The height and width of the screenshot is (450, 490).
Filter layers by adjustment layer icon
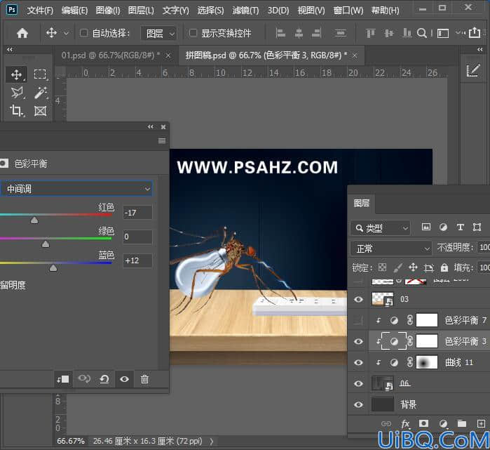tap(443, 227)
